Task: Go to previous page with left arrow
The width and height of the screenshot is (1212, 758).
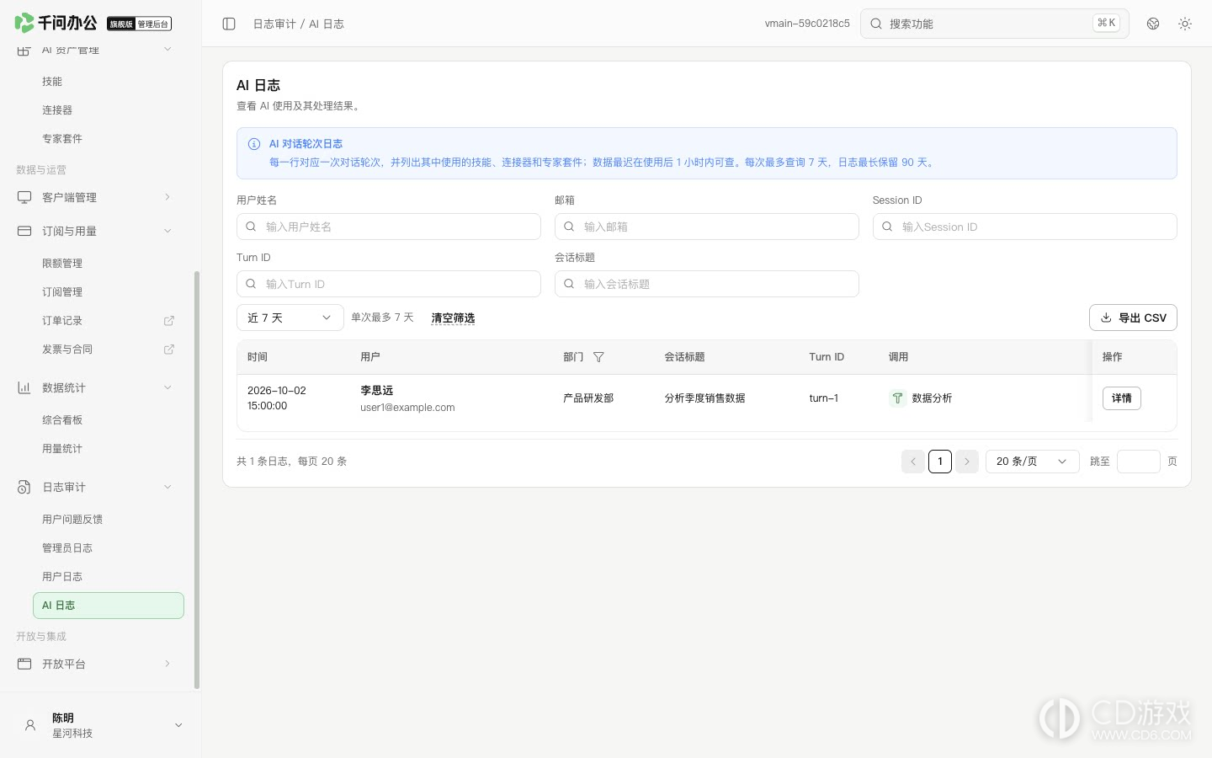Action: (x=913, y=462)
